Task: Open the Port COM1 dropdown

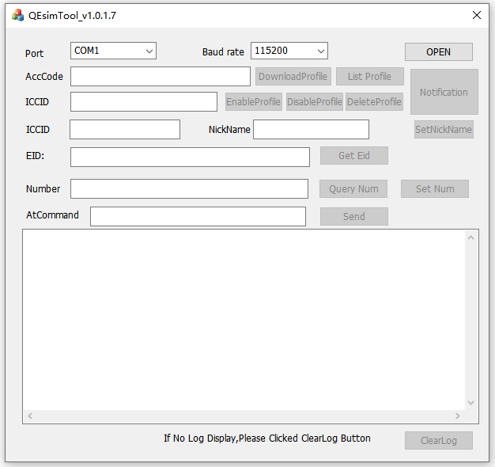Action: point(113,51)
